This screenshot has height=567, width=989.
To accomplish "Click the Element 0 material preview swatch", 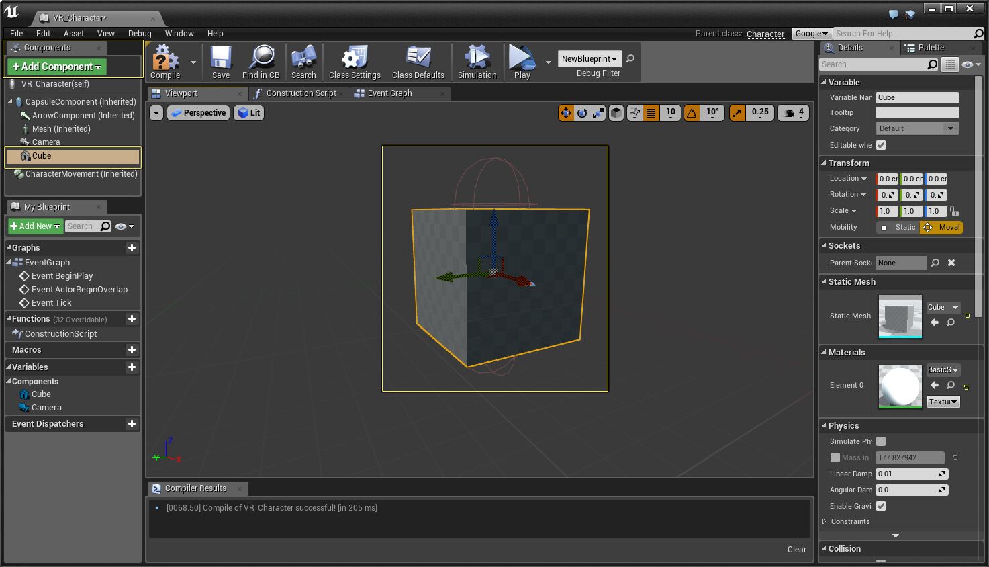I will pos(900,386).
